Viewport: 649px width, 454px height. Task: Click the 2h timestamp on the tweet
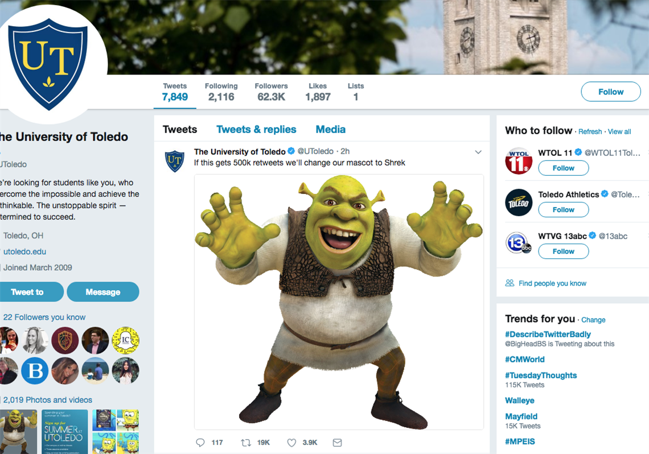tap(345, 151)
